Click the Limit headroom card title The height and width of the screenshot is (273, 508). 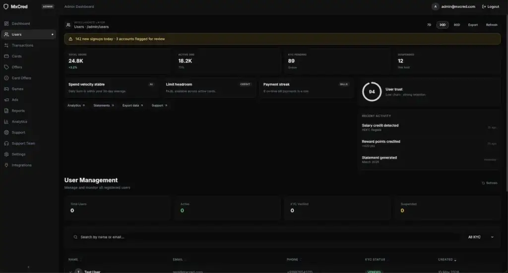179,84
